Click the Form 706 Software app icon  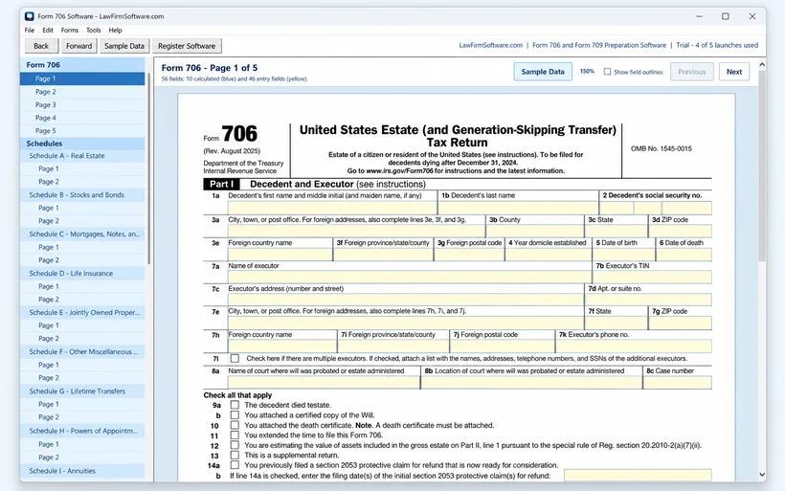coord(30,16)
